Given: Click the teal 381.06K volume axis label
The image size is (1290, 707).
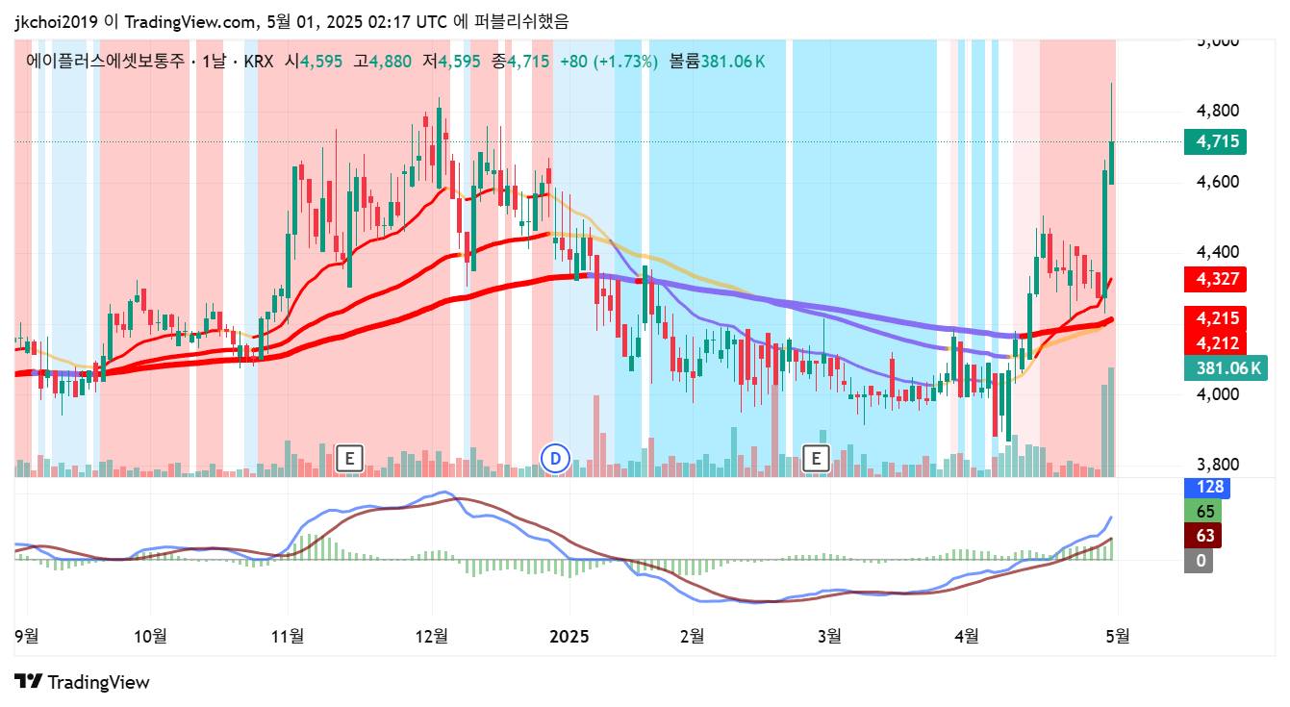Looking at the screenshot, I should tap(1227, 367).
